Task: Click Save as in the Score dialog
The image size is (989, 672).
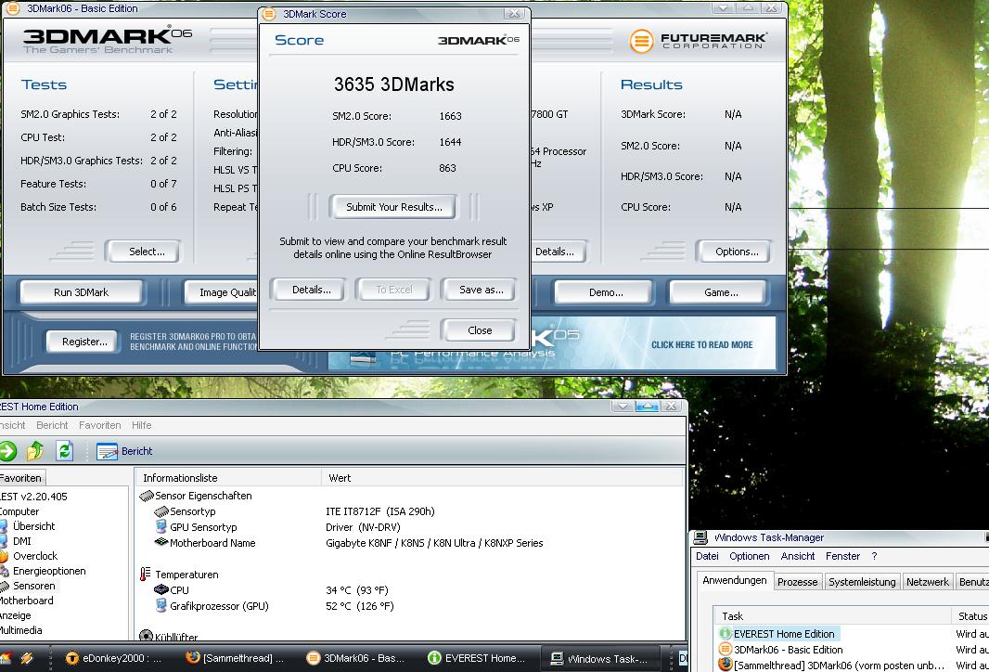Action: tap(480, 290)
